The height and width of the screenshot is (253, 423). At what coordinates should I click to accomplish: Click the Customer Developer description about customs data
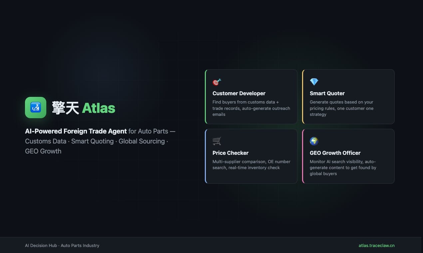251,108
